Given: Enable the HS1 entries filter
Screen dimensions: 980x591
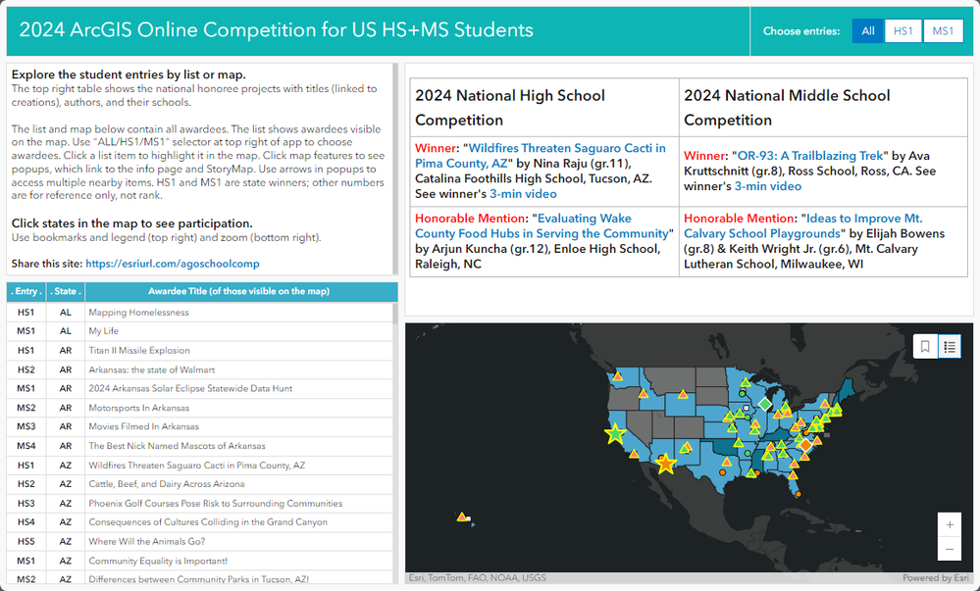Looking at the screenshot, I should click(903, 30).
